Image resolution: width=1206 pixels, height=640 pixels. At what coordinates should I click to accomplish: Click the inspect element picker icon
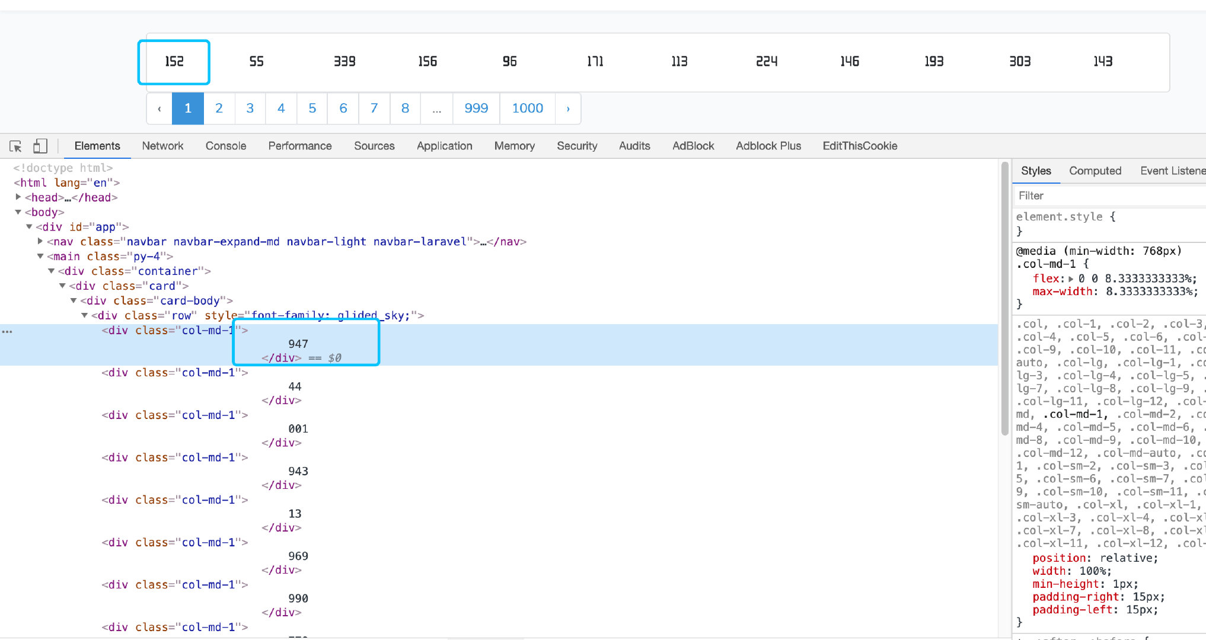tap(15, 146)
